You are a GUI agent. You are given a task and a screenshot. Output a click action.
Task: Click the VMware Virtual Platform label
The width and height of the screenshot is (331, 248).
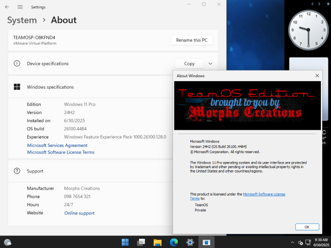pos(35,43)
